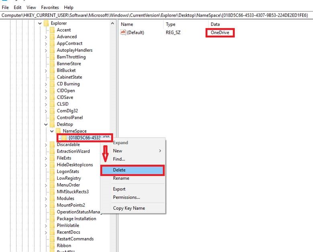
Task: Click the CIDSave folder icon
Action: [x=52, y=97]
